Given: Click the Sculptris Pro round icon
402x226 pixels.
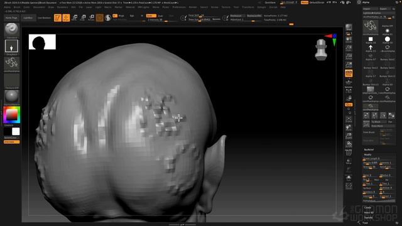Looking at the screenshot, I should point(108,18).
